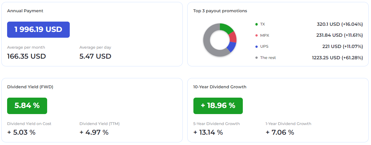The height and width of the screenshot is (145, 371).
Task: Select the red MPX segment of donut chart
Action: tap(233, 37)
